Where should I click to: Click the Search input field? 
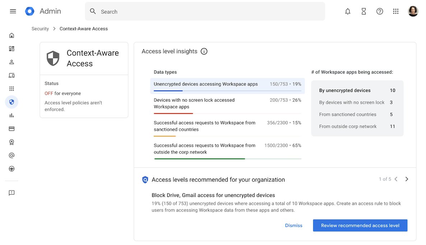(x=205, y=11)
